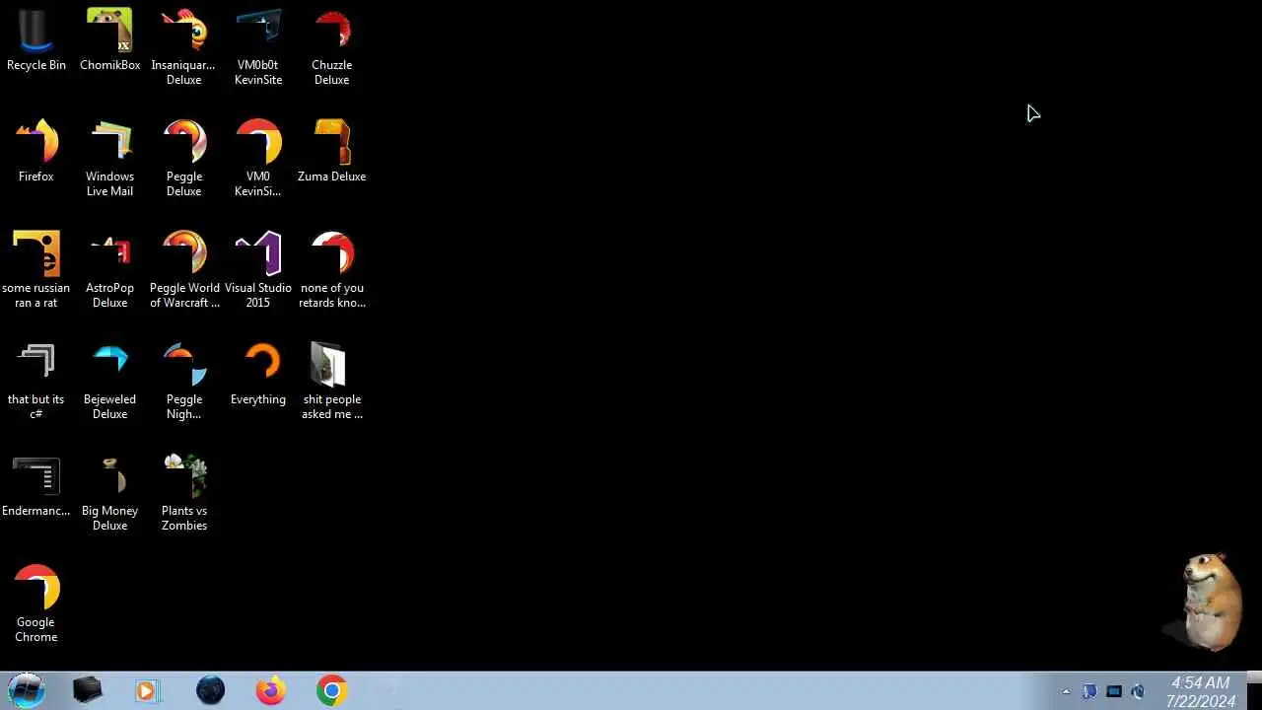Click the 'Peggle Nigh...' desktop shortcut

(x=183, y=382)
